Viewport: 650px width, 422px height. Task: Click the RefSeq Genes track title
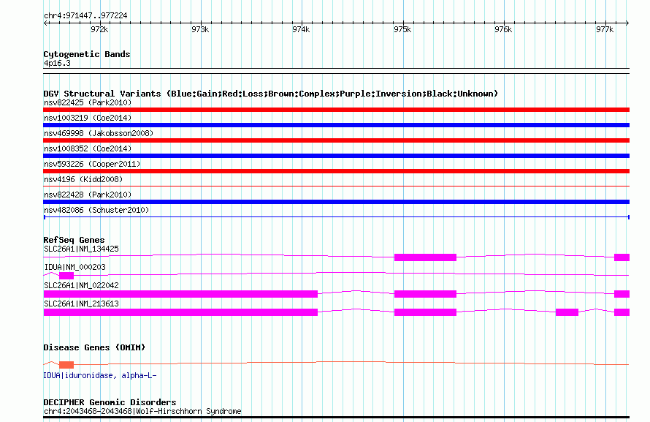pos(74,240)
